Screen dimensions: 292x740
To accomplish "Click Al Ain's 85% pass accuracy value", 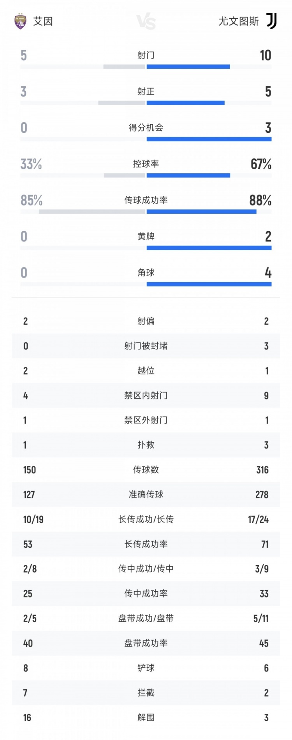I will click(32, 200).
